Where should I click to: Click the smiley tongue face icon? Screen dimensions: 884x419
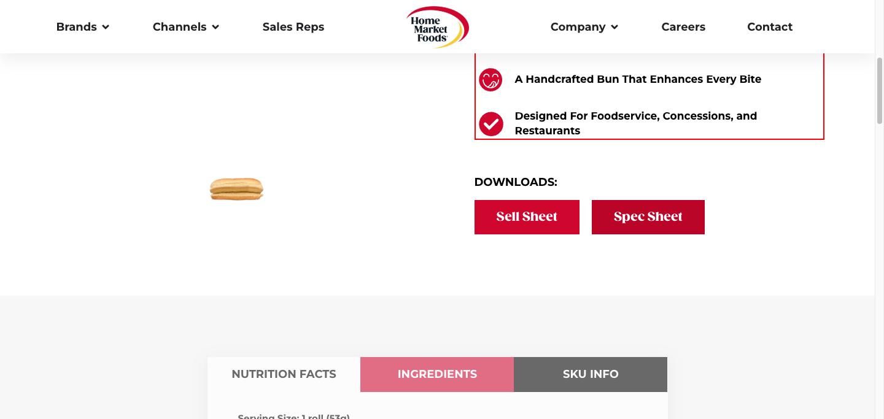click(490, 80)
